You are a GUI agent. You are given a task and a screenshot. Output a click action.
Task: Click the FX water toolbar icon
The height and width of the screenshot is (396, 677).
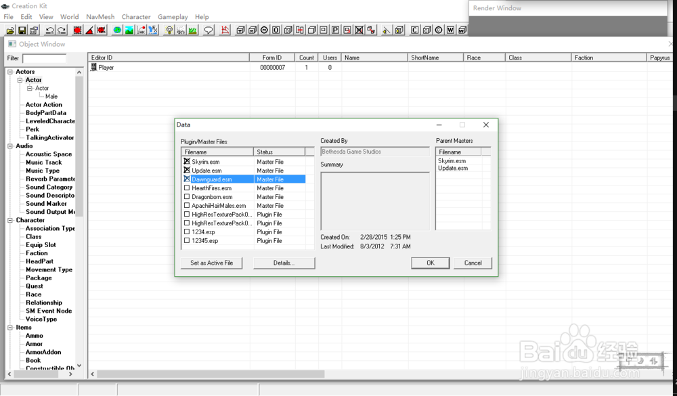[x=153, y=30]
